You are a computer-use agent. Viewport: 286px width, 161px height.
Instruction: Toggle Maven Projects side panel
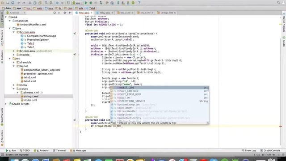pos(284,23)
